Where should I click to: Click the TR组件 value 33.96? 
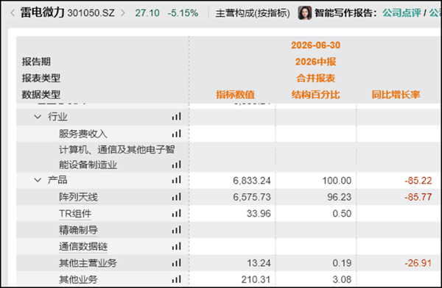259,214
